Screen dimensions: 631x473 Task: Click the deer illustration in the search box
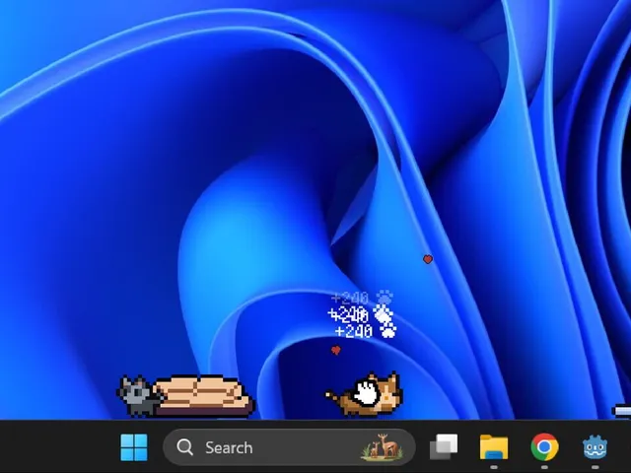pyautogui.click(x=382, y=446)
